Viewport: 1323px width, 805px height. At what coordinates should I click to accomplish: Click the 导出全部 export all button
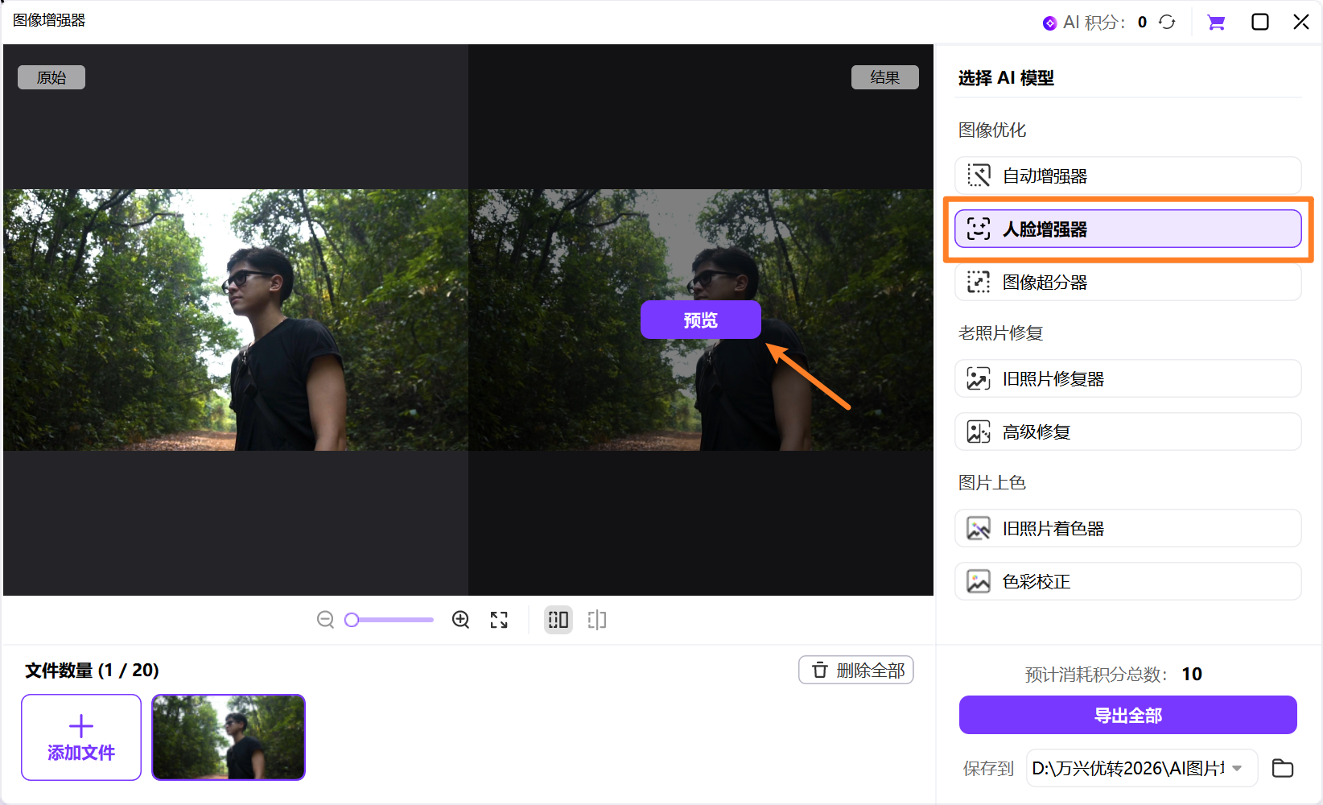pos(1127,716)
